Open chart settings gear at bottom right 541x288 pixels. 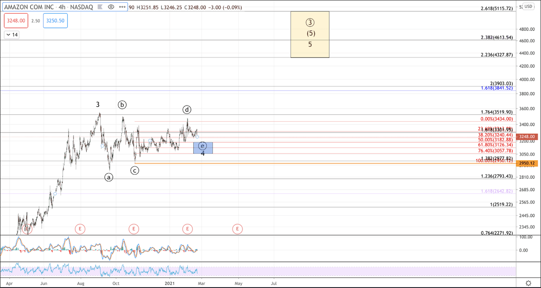pos(528,283)
